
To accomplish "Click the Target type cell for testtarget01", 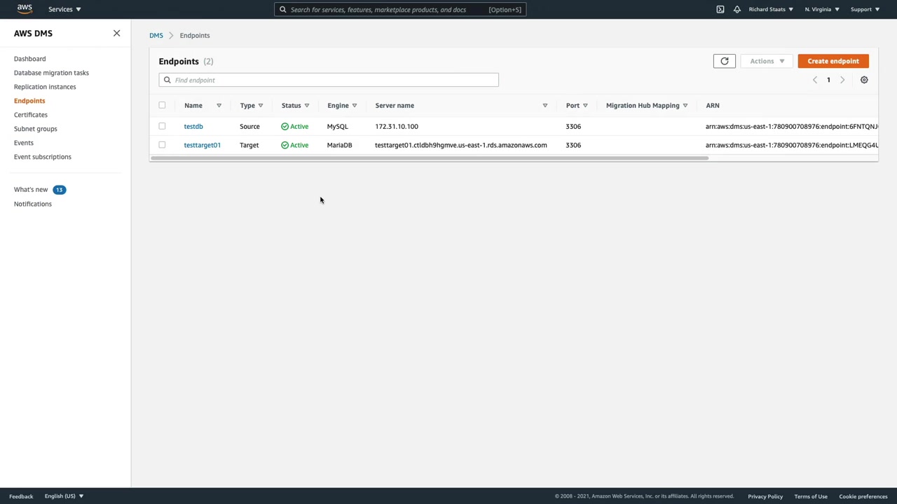I will [249, 145].
